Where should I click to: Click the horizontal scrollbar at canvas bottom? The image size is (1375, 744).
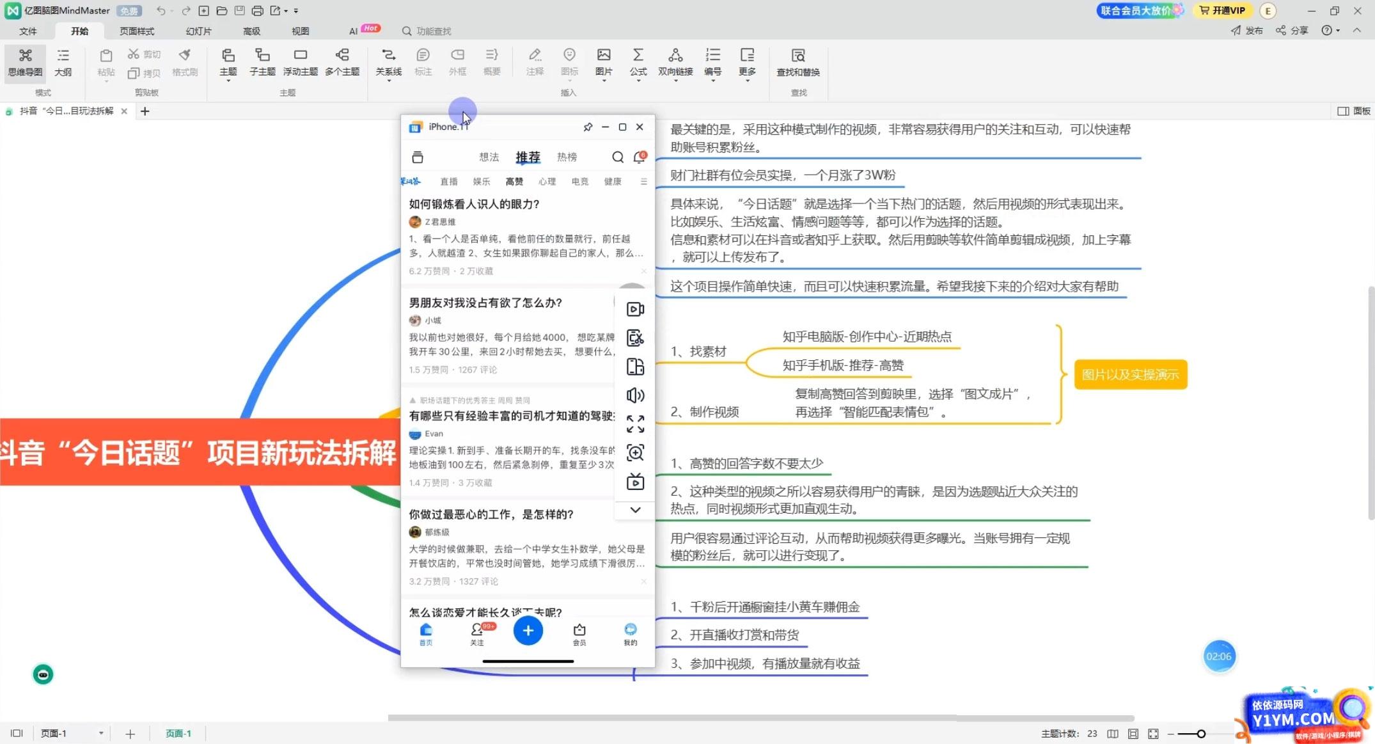click(x=761, y=718)
